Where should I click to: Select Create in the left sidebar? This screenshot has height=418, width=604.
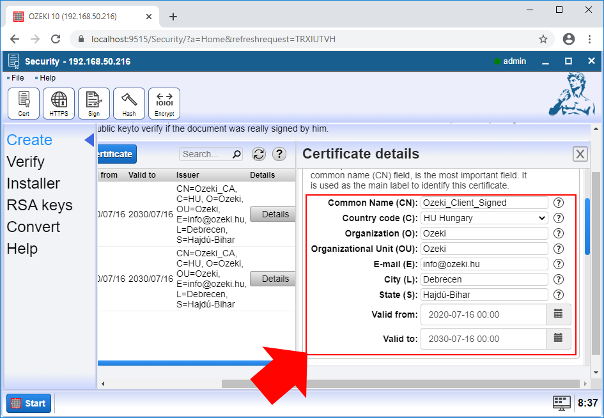coord(29,140)
